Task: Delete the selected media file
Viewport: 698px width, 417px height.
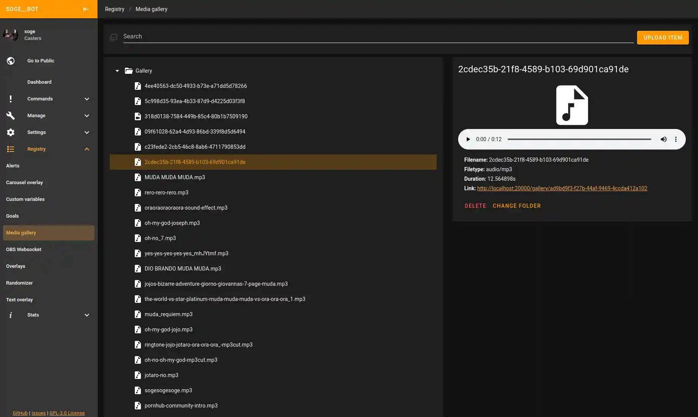Action: (x=475, y=206)
